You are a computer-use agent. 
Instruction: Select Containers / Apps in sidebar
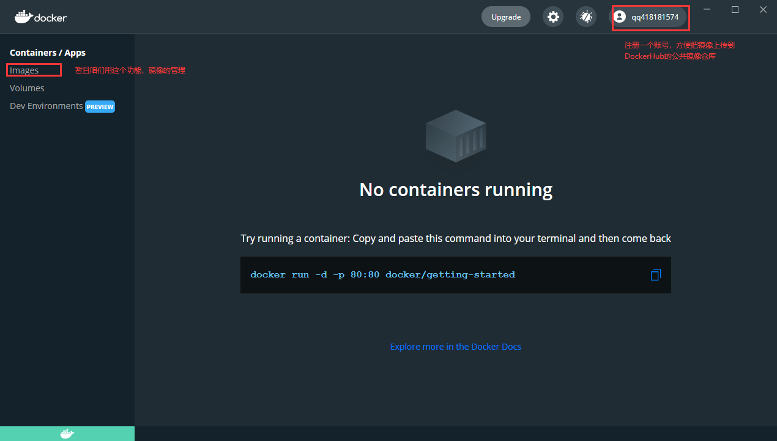coord(48,53)
